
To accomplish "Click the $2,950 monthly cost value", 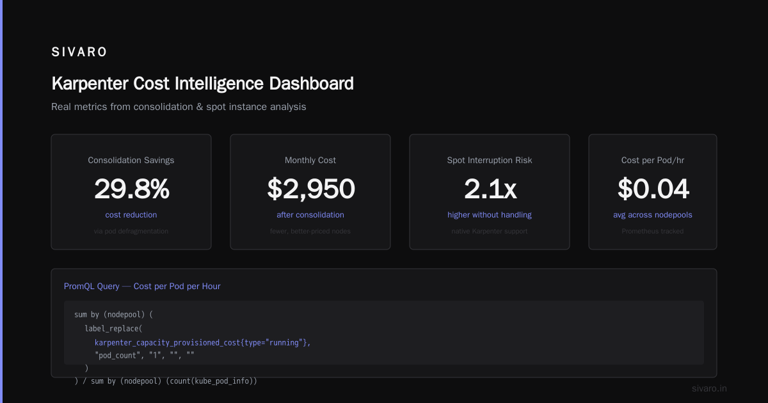I will click(x=310, y=189).
